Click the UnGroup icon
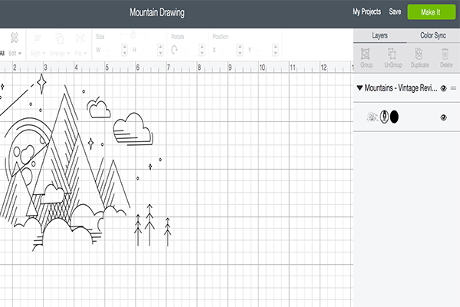Screen dimensions: 460x307 (393, 54)
